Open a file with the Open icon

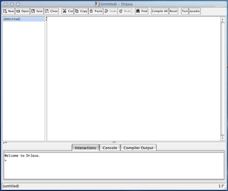click(x=18, y=11)
